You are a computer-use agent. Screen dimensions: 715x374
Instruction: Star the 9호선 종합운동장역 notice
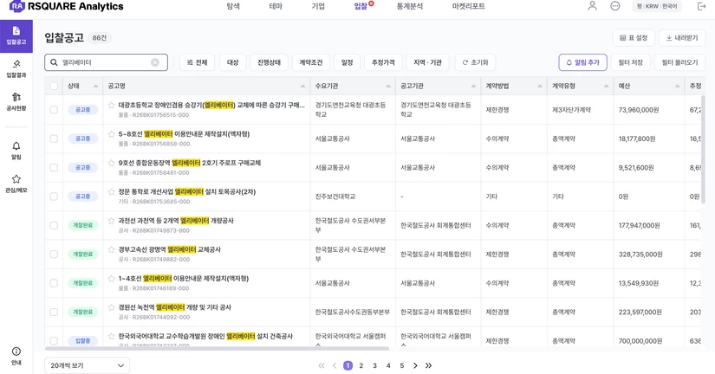111,163
